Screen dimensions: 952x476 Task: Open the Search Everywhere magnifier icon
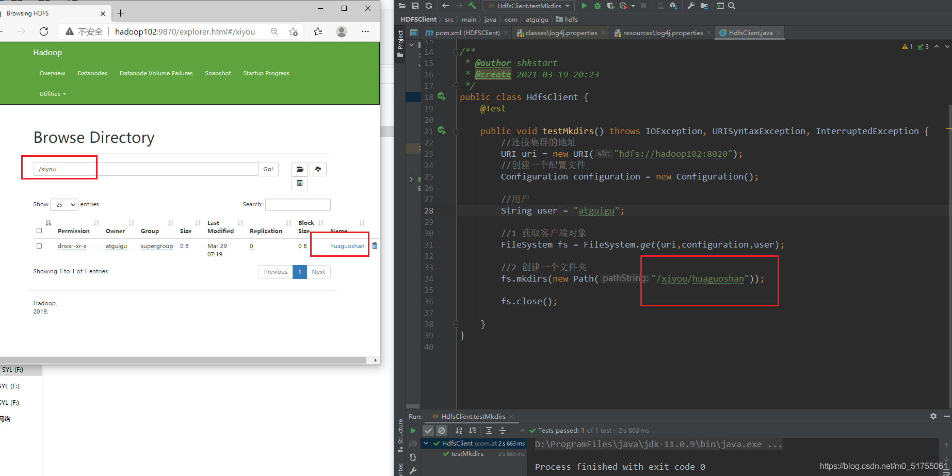tap(732, 6)
